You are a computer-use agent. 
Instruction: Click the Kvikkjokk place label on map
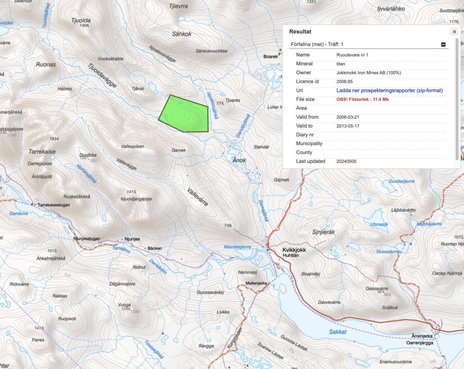294,250
